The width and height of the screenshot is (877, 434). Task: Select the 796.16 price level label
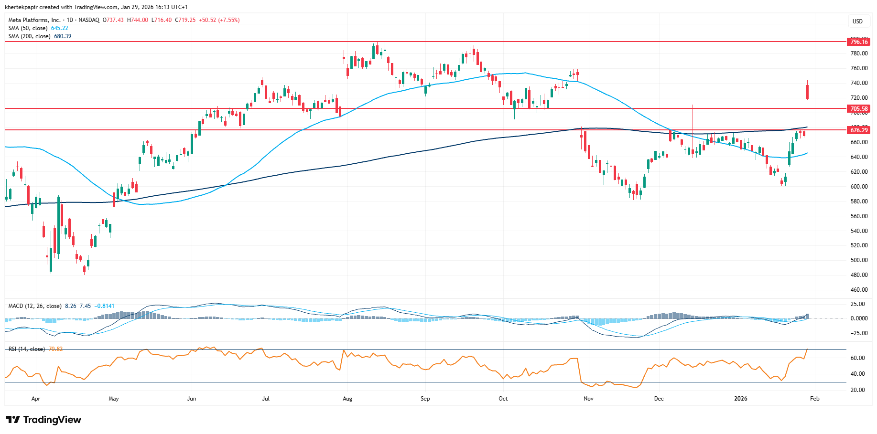(x=858, y=42)
